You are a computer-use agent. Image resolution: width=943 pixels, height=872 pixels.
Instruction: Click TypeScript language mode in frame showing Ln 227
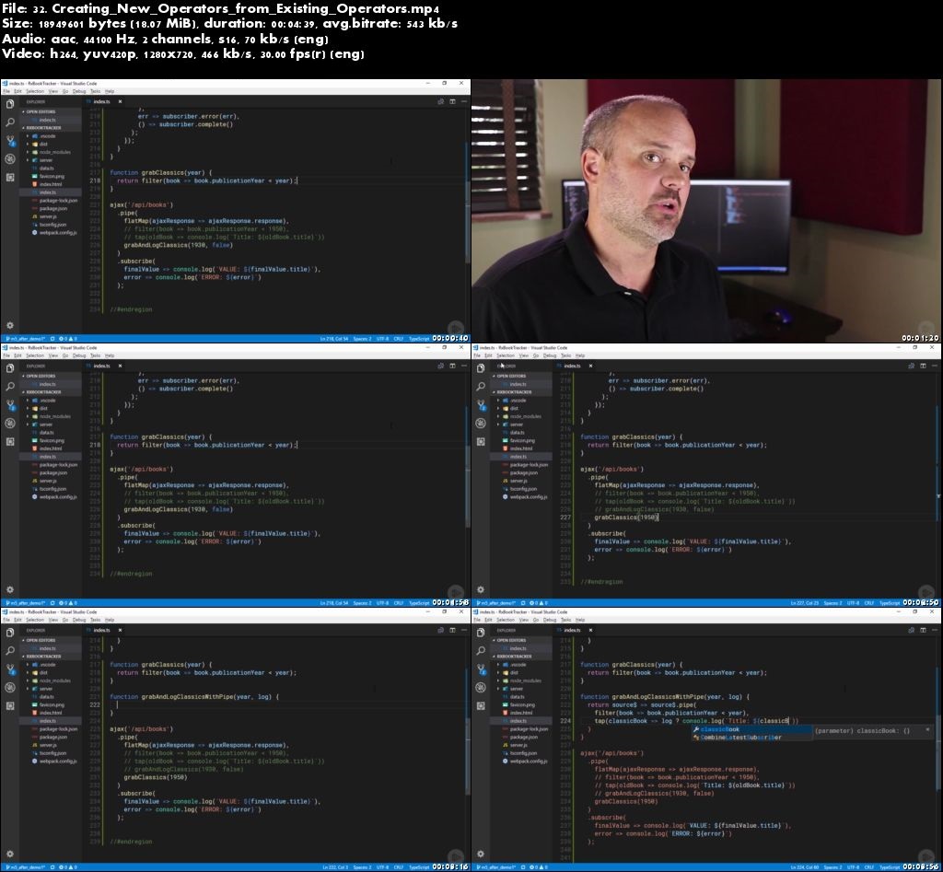click(x=889, y=603)
